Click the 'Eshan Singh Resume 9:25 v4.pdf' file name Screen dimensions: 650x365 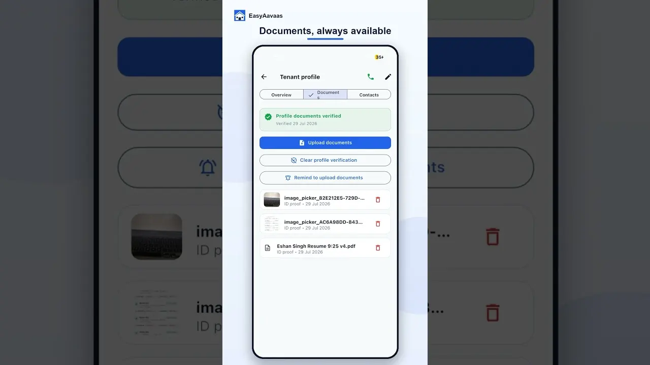(316, 246)
